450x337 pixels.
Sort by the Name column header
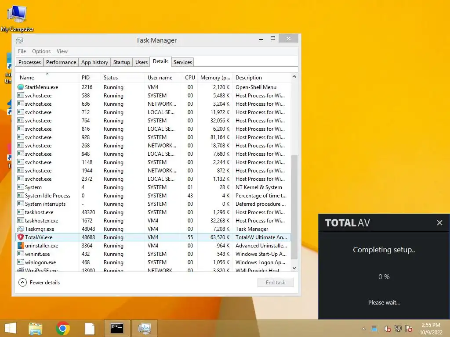pos(47,78)
